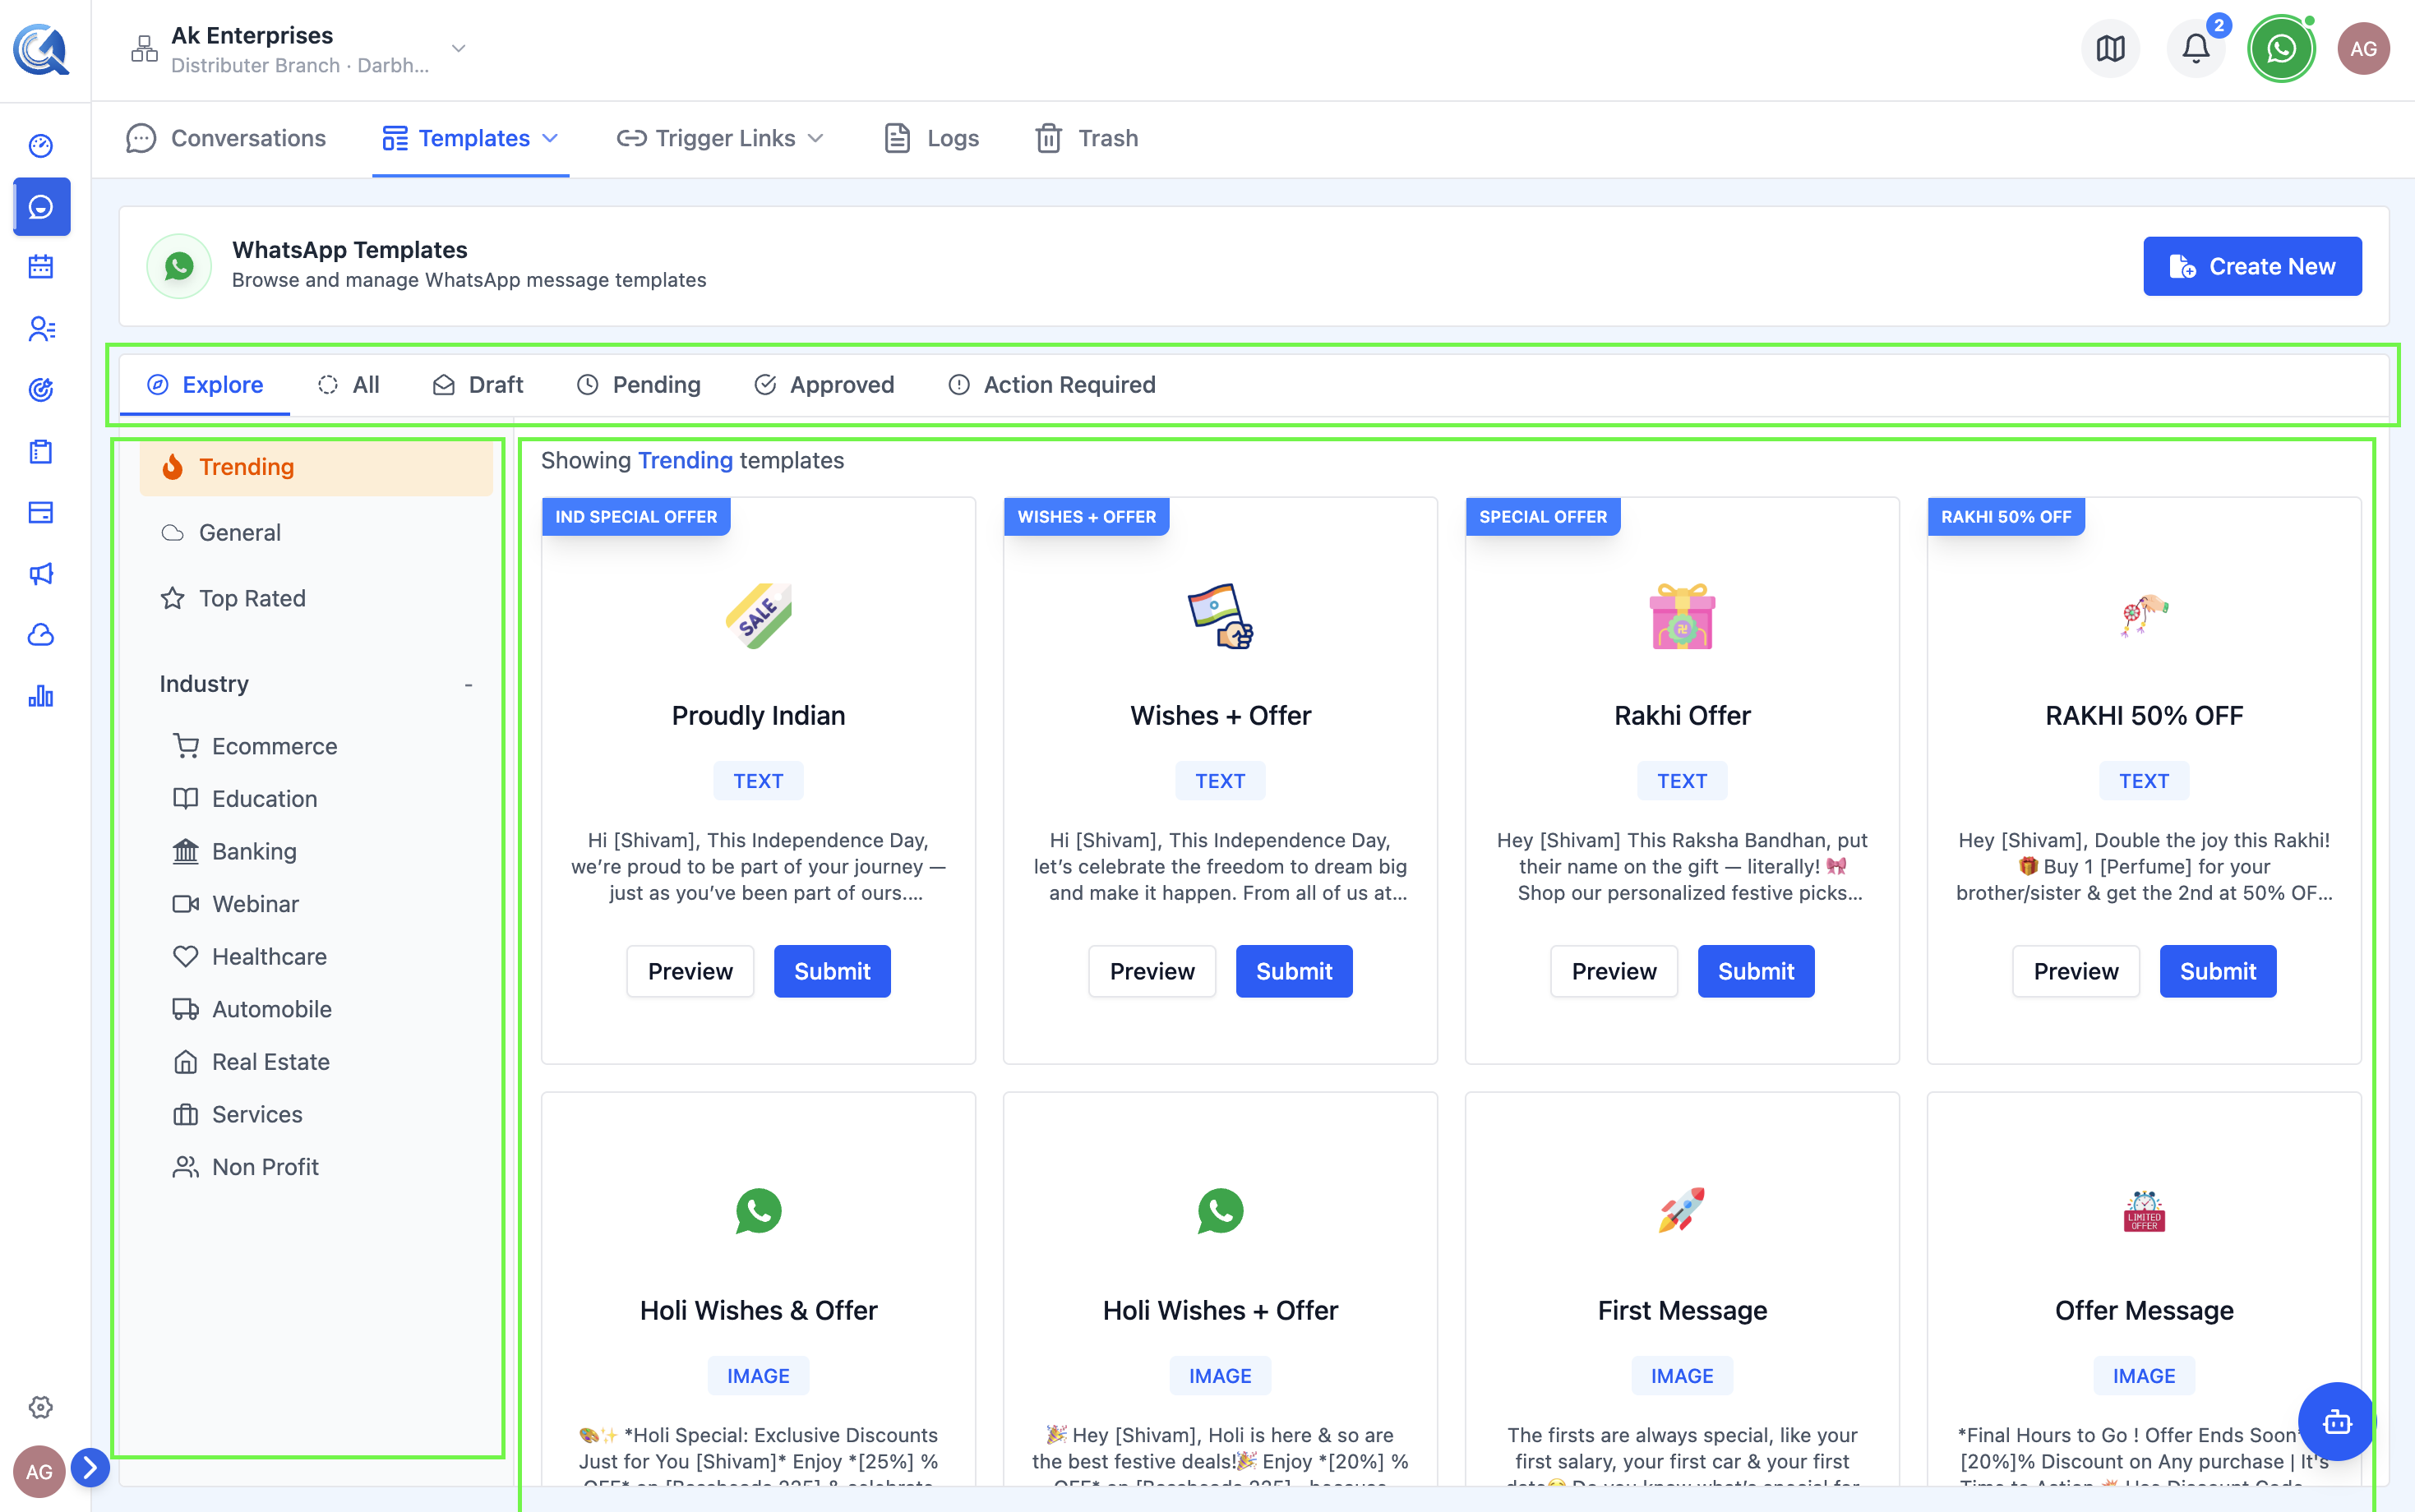
Task: Select the Trending category
Action: 316,467
